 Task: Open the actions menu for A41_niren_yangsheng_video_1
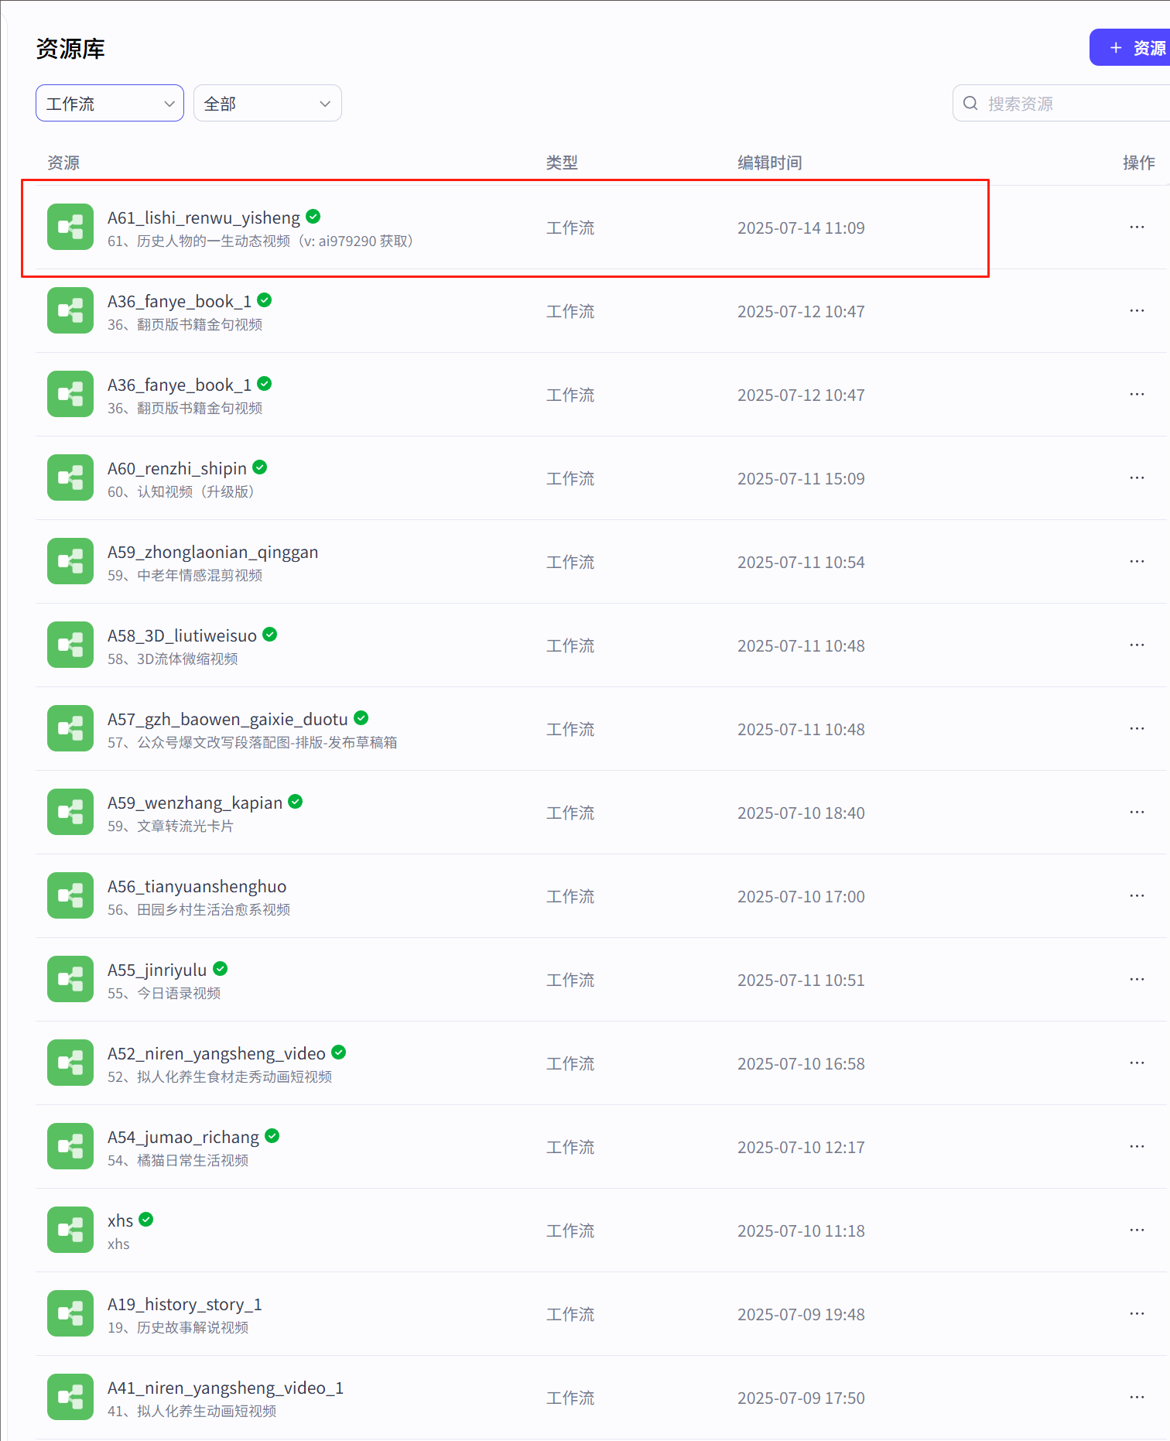click(x=1136, y=1397)
